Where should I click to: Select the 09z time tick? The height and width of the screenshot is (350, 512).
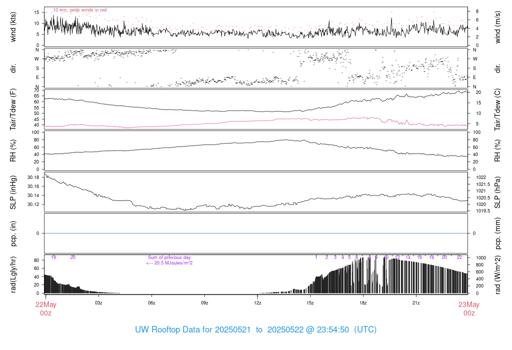click(x=204, y=302)
